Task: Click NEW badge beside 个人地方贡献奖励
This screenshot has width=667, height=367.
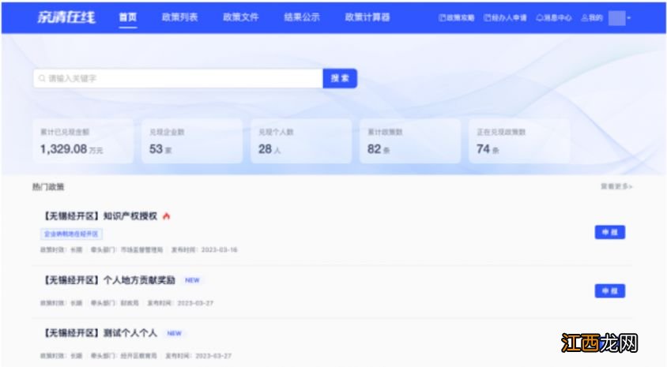Action: point(192,280)
